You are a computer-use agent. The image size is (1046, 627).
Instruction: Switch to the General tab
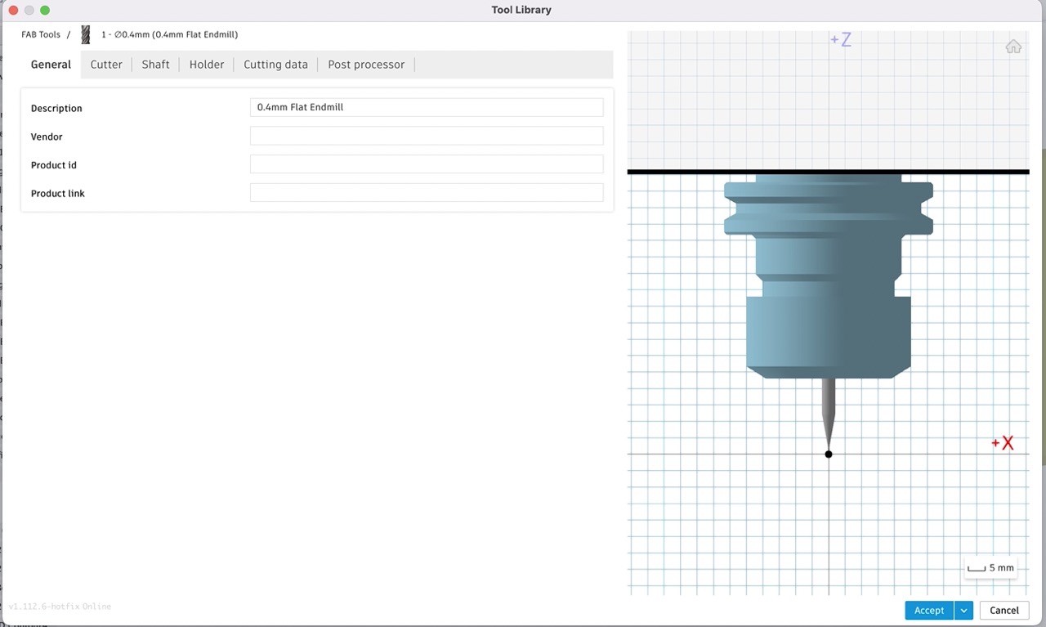[x=51, y=65]
